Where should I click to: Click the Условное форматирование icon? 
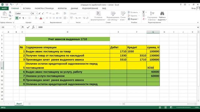coord(98,14)
